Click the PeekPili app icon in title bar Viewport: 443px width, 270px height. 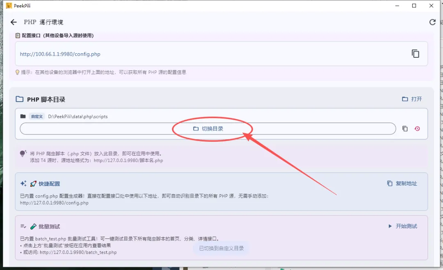click(9, 6)
